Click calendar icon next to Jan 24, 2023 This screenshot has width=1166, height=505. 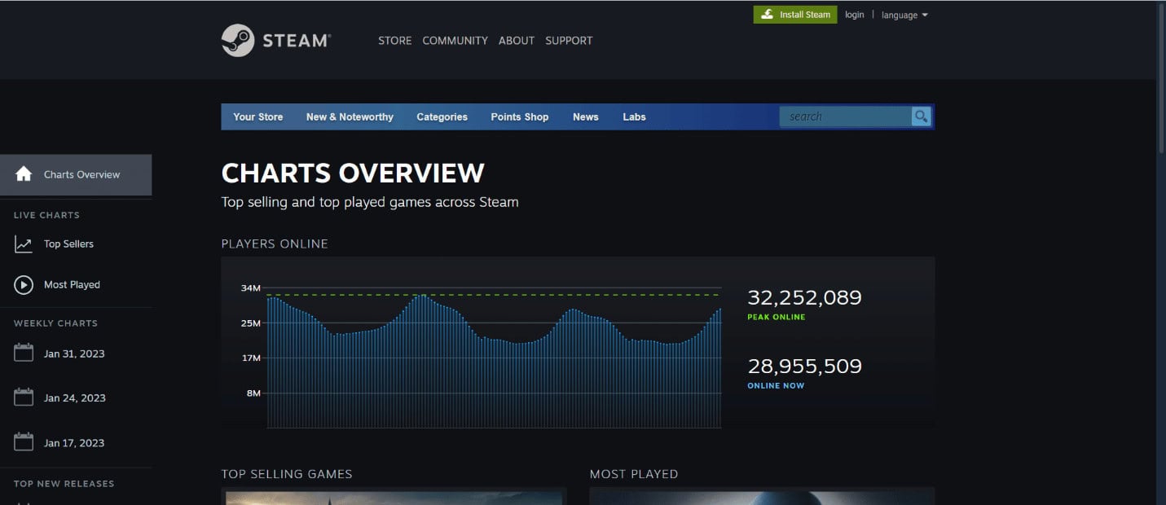[x=24, y=397]
